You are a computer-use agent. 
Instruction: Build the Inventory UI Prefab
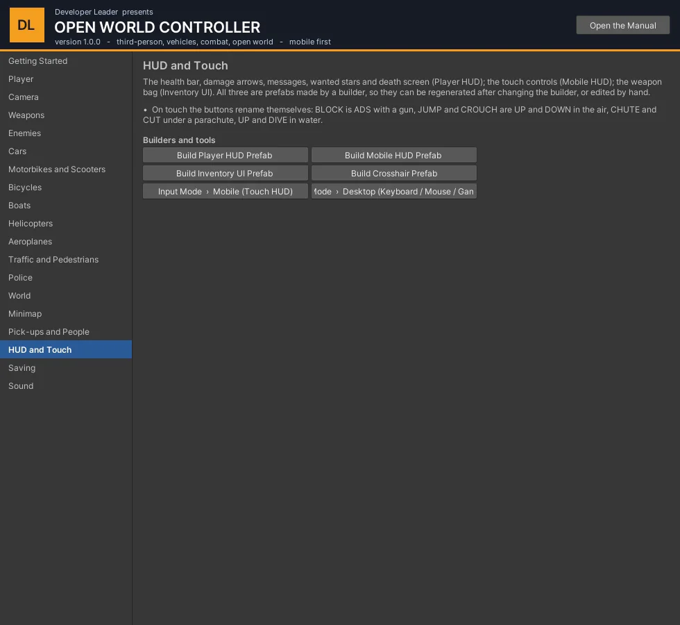click(x=225, y=173)
